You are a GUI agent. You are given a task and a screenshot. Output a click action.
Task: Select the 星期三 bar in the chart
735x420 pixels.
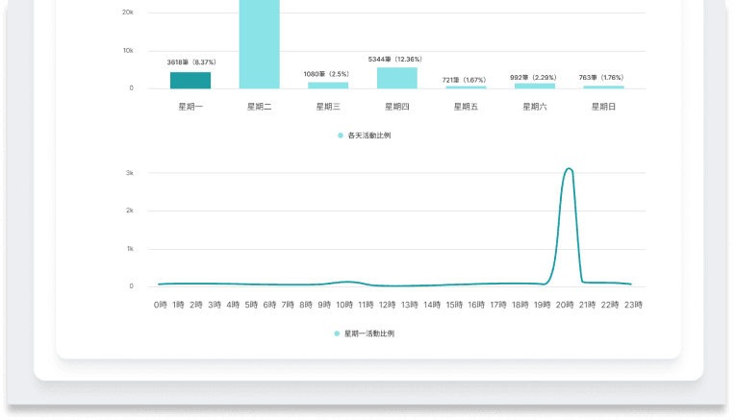(328, 86)
